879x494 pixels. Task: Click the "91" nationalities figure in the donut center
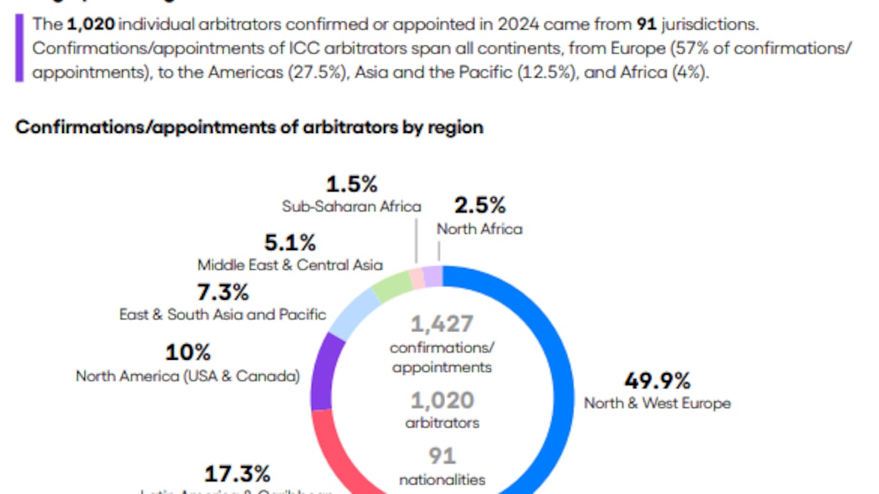pyautogui.click(x=442, y=456)
